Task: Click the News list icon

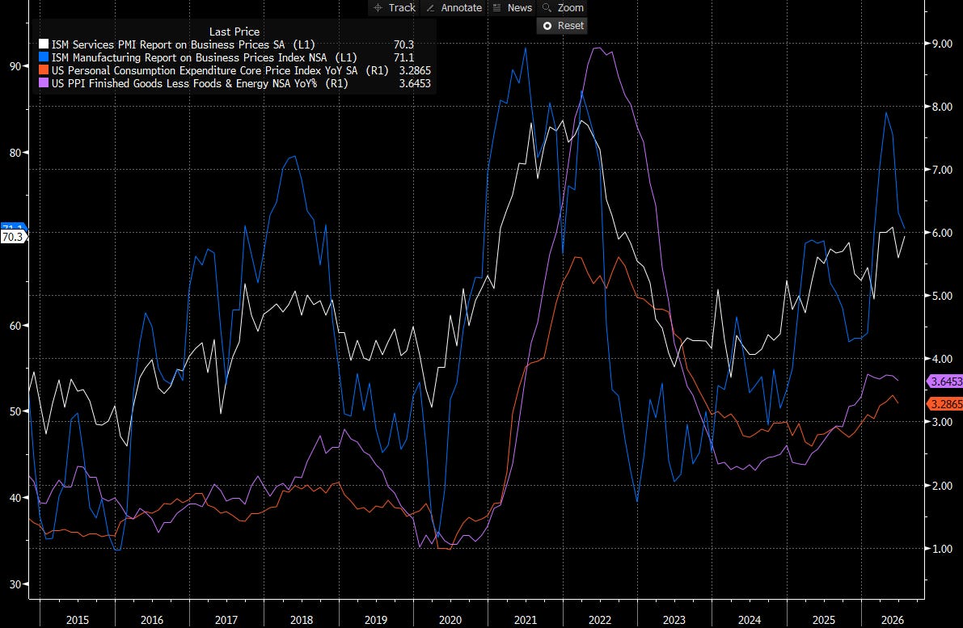Action: 496,8
